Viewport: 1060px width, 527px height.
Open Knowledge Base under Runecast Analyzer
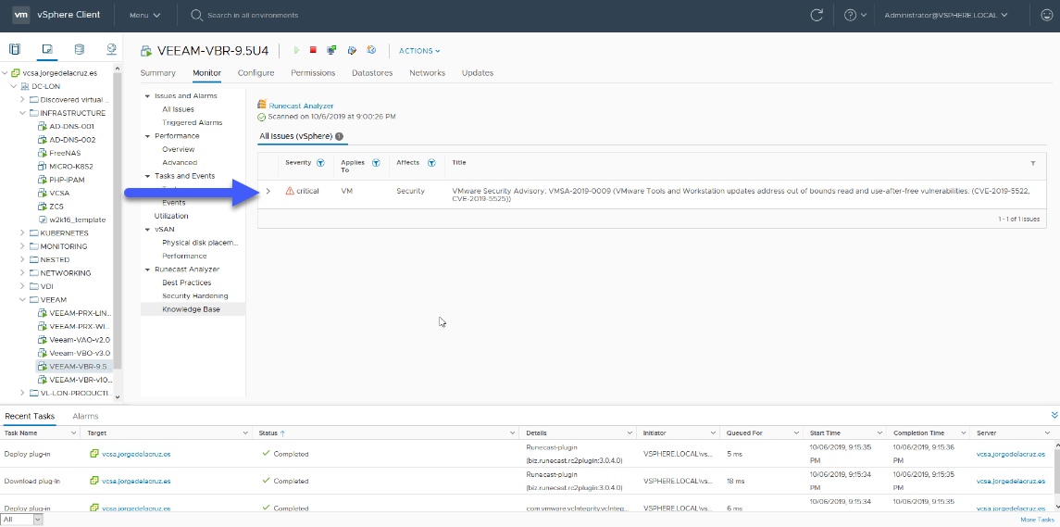click(192, 309)
